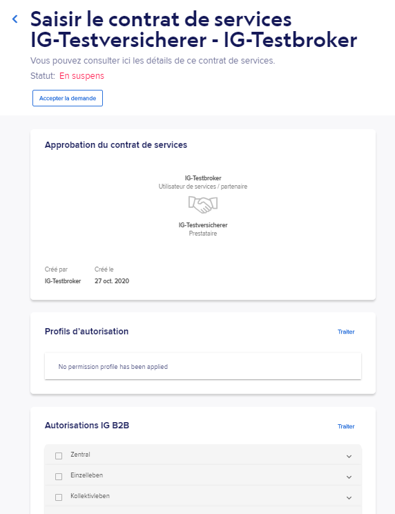This screenshot has width=395, height=514.
Task: Expand the Einzelleben row chevron
Action: tap(349, 477)
